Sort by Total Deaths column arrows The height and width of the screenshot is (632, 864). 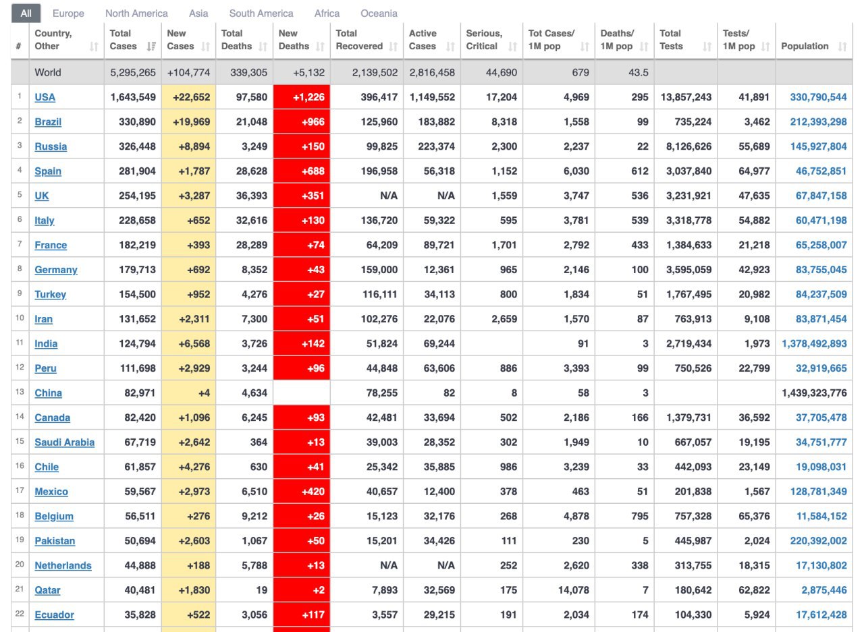(x=263, y=47)
